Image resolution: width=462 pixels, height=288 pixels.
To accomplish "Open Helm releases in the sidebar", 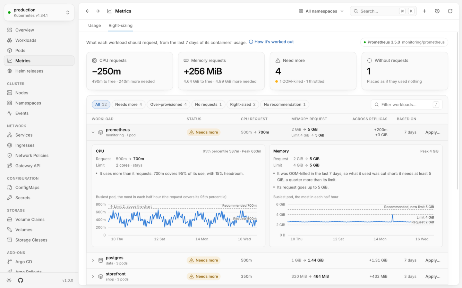I will (39, 71).
